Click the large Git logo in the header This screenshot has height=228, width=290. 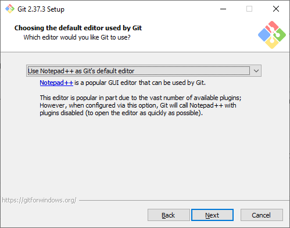point(272,35)
